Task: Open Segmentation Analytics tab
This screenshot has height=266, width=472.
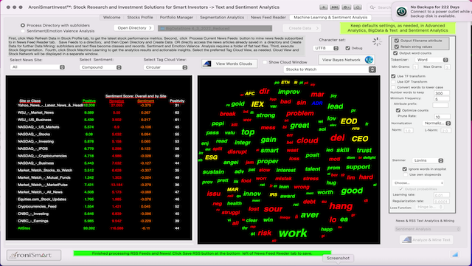Action: 222,18
